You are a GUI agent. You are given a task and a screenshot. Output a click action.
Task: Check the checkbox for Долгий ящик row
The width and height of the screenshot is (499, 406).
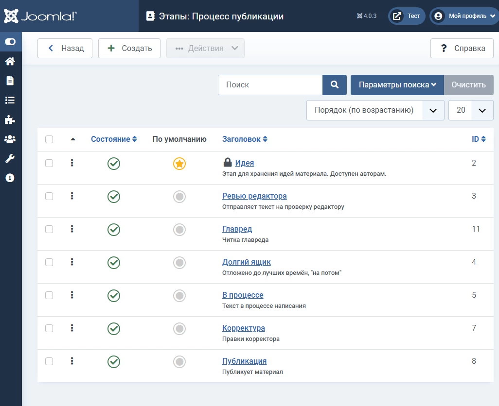coord(49,262)
